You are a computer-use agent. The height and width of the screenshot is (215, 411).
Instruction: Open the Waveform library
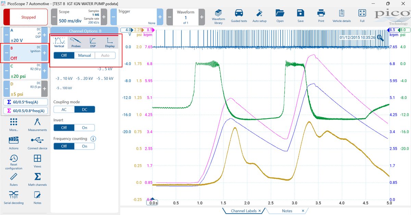click(218, 16)
